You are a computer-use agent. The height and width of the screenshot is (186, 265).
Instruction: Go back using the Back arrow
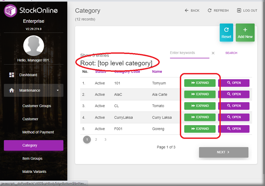187,11
